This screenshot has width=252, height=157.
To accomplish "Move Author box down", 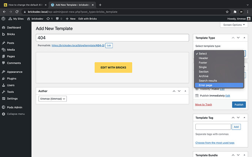I will point(179,91).
